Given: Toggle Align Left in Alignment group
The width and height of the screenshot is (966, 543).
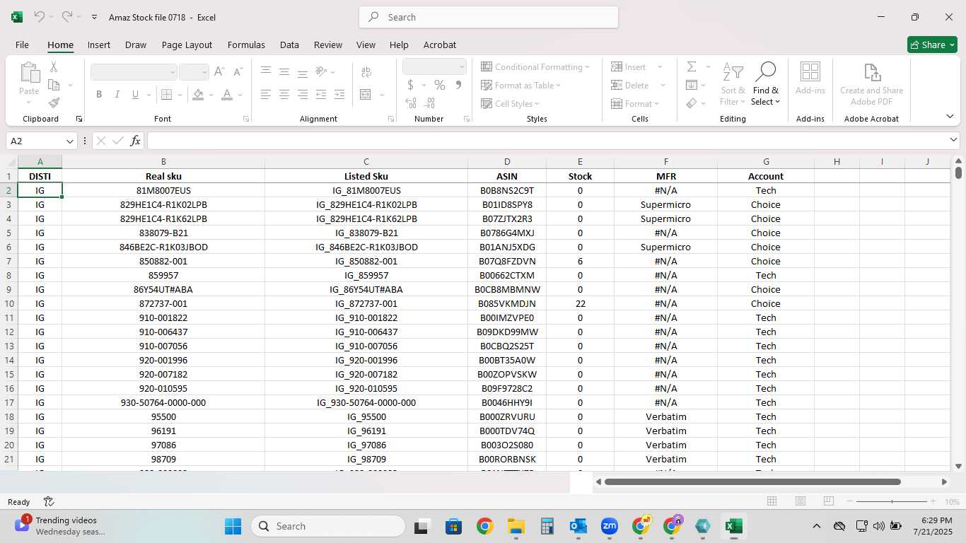Looking at the screenshot, I should click(x=265, y=94).
